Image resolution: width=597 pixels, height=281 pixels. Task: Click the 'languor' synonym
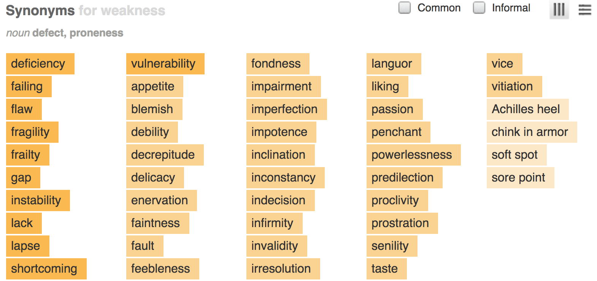point(394,64)
